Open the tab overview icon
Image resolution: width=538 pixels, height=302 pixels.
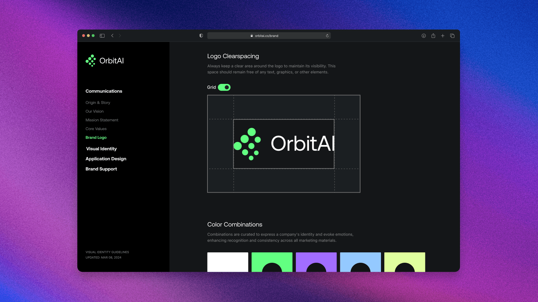(452, 36)
